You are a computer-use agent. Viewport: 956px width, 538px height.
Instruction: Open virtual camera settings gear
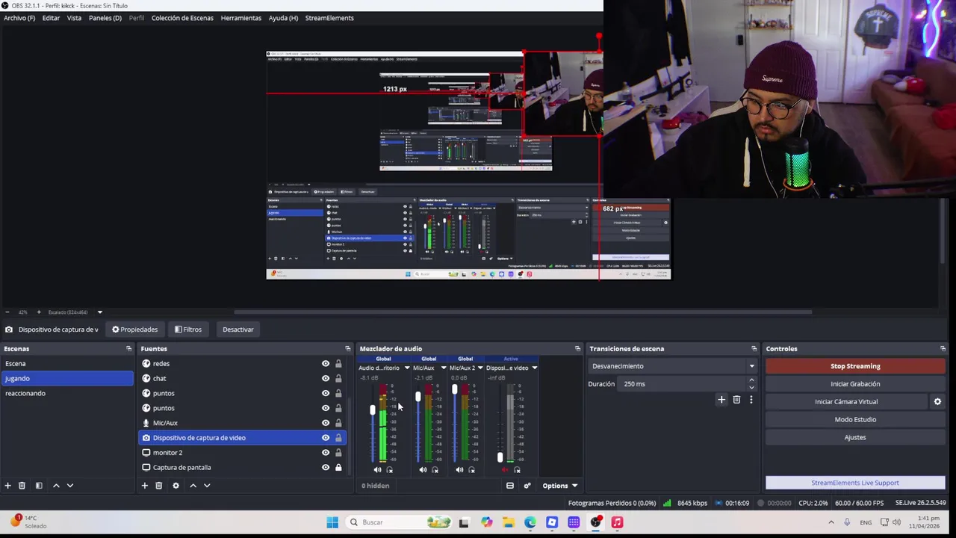[937, 402]
